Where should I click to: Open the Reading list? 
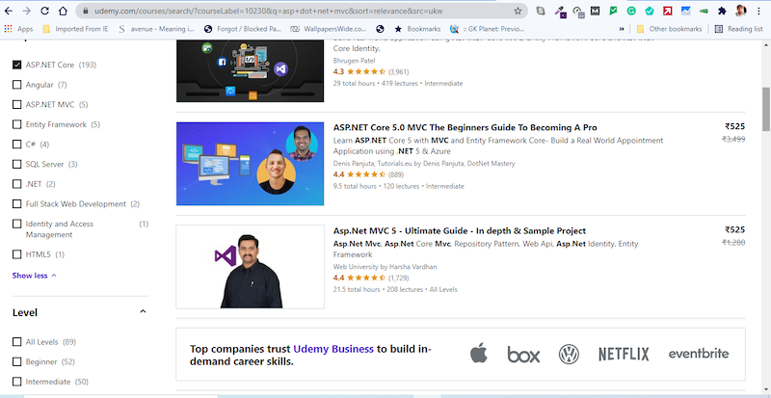point(738,29)
